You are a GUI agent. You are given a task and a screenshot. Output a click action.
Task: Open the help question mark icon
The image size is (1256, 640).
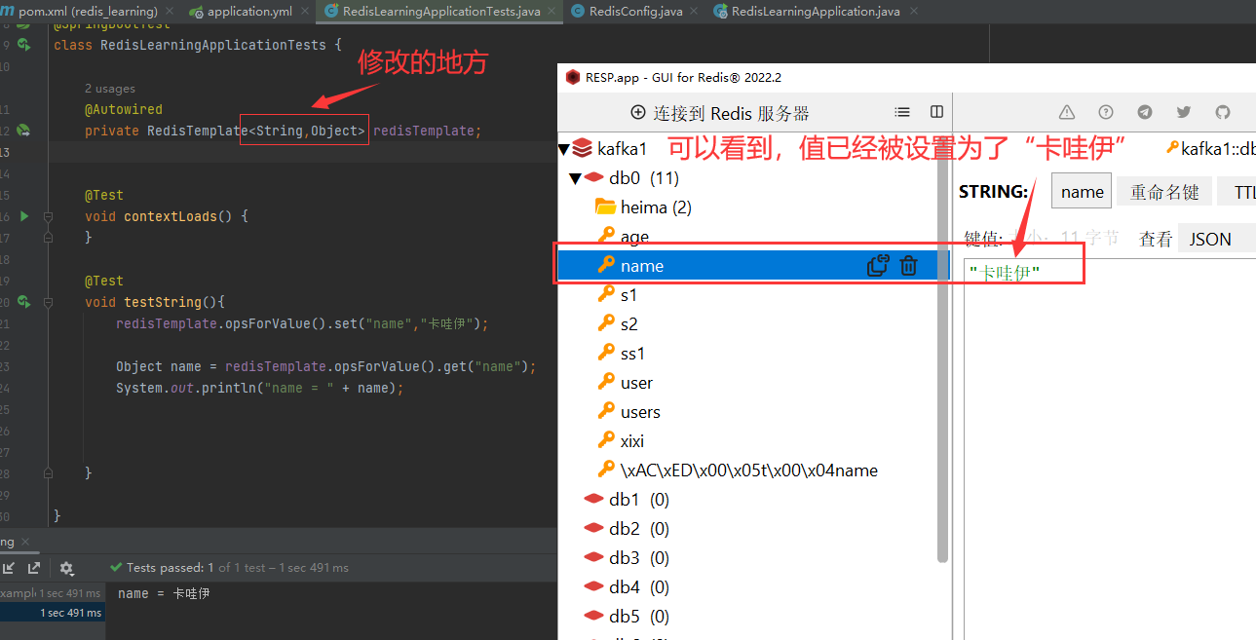coord(1106,112)
